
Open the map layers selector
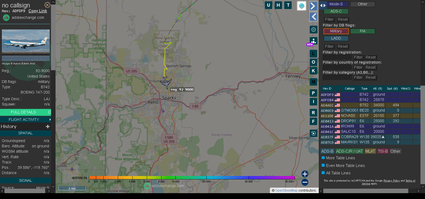pos(301,6)
